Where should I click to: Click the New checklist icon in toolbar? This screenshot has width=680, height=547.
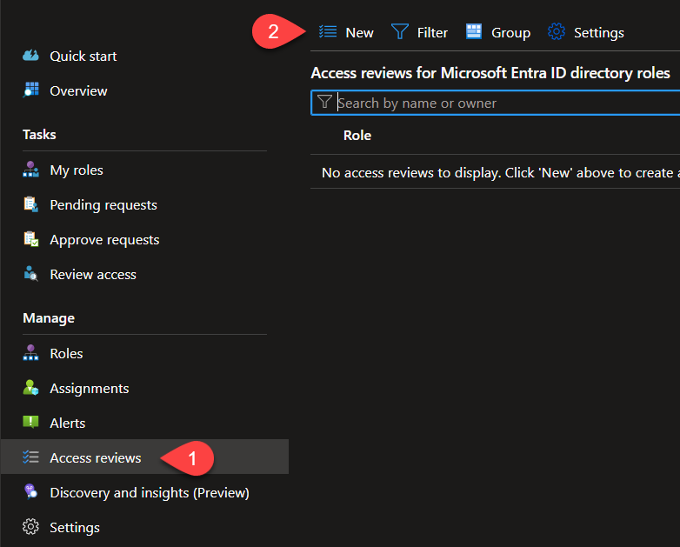coord(328,31)
